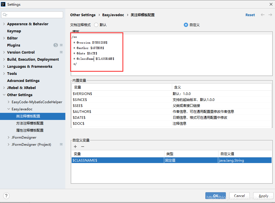This screenshot has width=275, height=203.
Task: Open Keymap settings
Action: coord(14,31)
